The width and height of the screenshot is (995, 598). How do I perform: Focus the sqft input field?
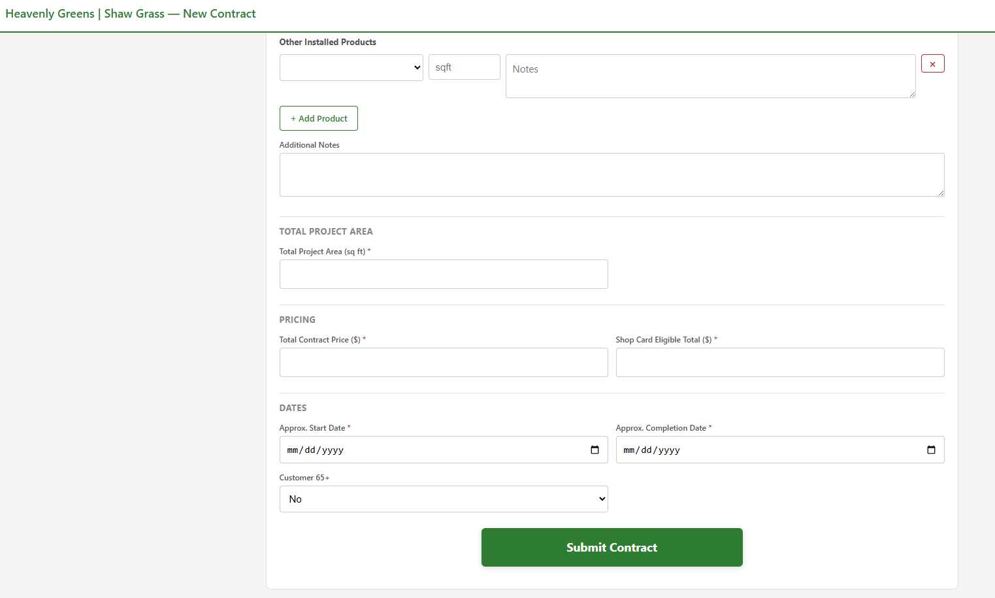click(464, 67)
